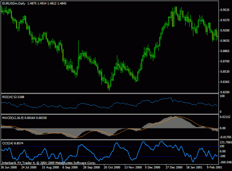Click the 0.8200 price axis label

(x=225, y=92)
